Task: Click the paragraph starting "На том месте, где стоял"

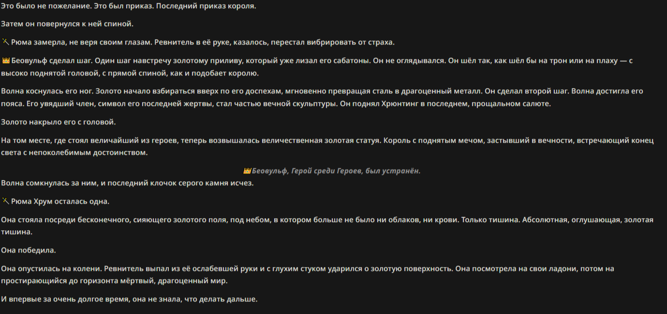Action: 327,147
